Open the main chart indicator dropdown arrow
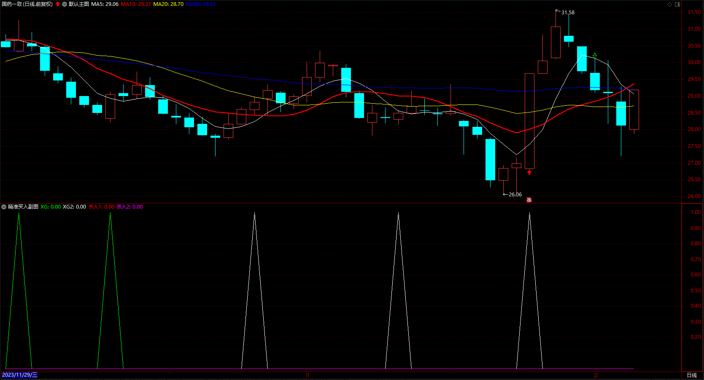 click(65, 4)
